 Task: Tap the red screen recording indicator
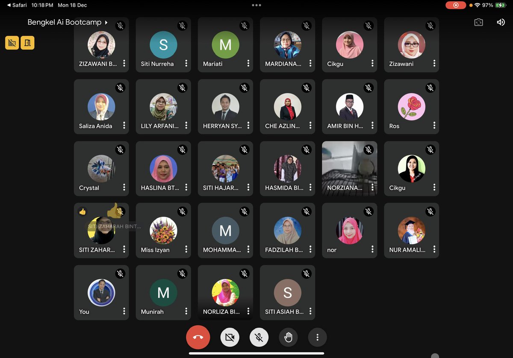[456, 5]
